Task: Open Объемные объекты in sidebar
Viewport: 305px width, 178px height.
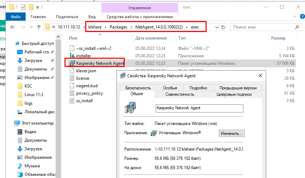Action: (40, 174)
